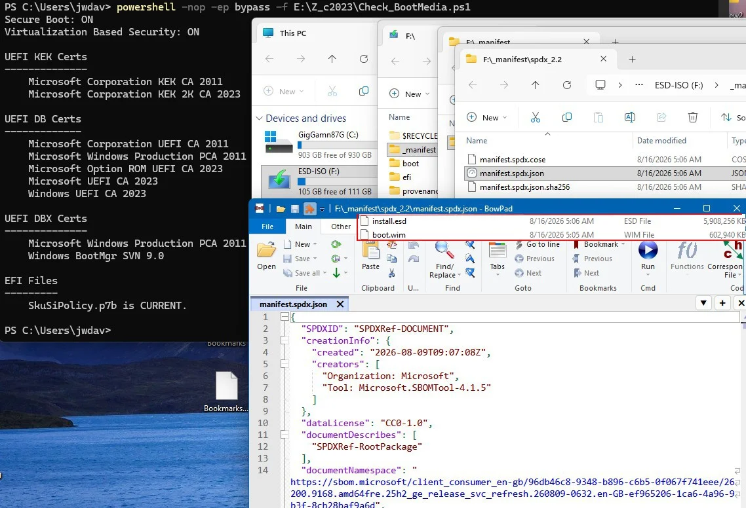Image resolution: width=746 pixels, height=508 pixels.
Task: Open the quick access customize arrow in BowPad title bar
Action: pos(322,209)
